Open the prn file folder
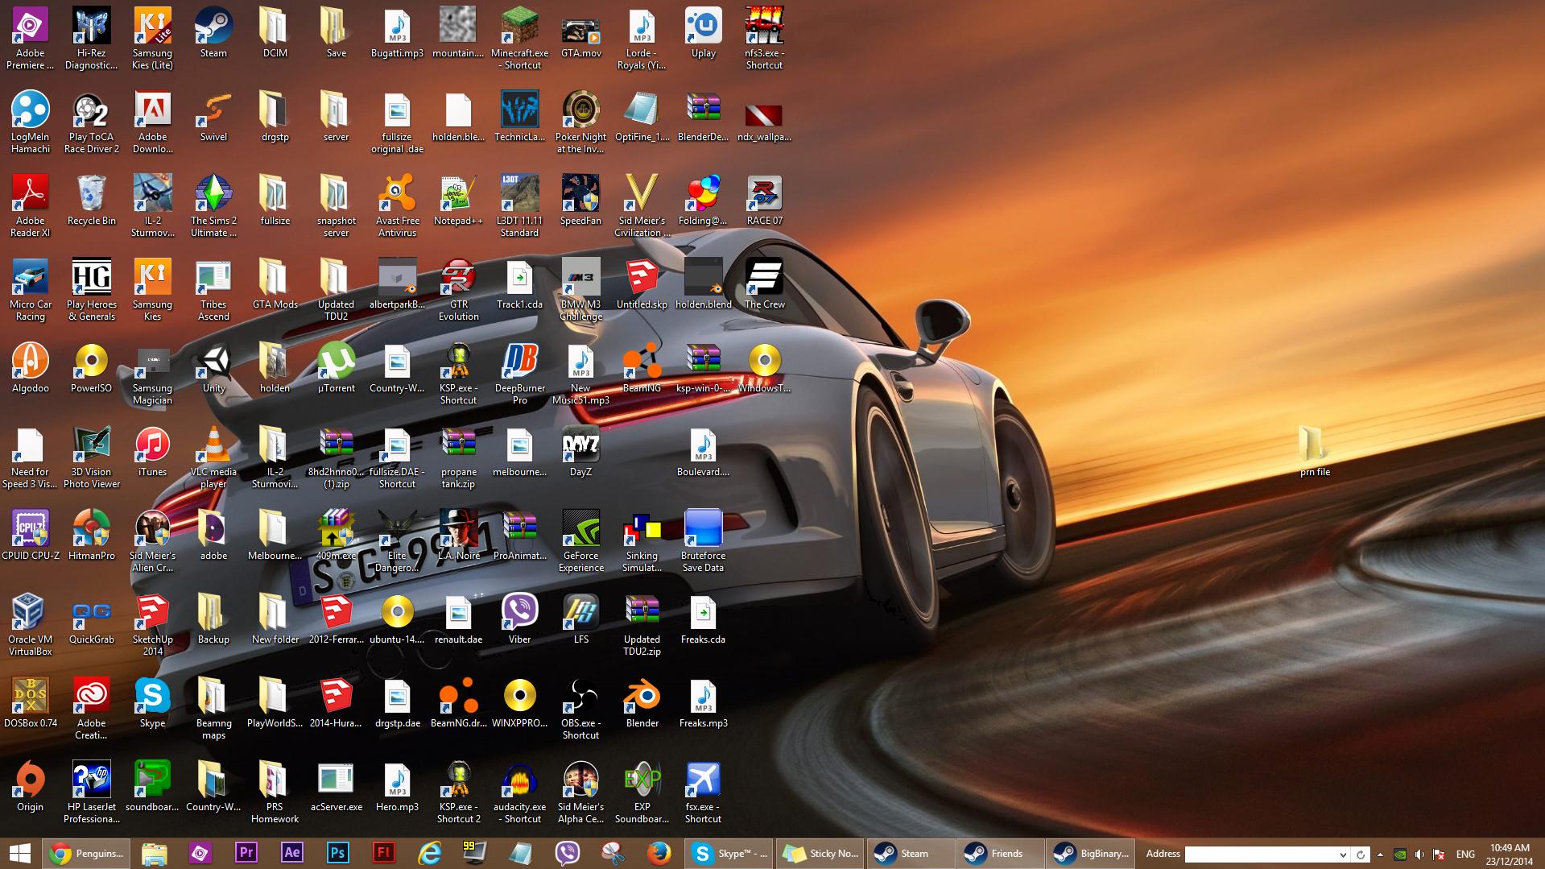Viewport: 1545px width, 869px height. [1314, 453]
